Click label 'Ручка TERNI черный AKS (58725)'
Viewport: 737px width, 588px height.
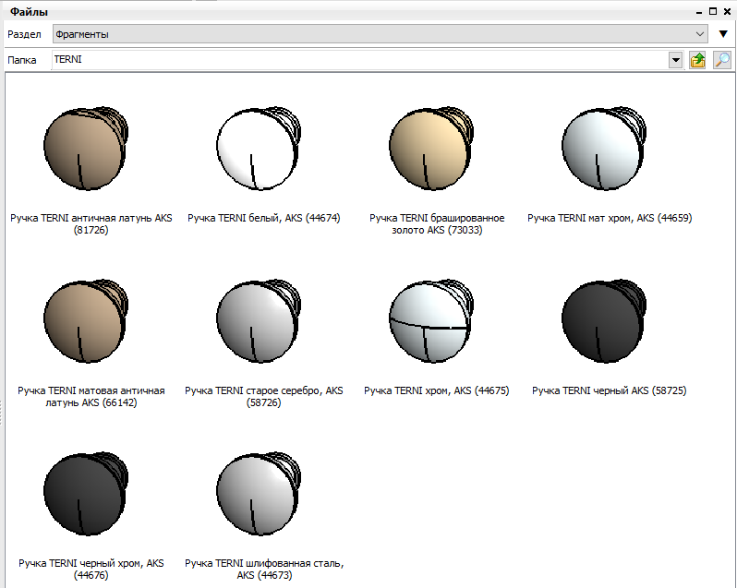[610, 390]
